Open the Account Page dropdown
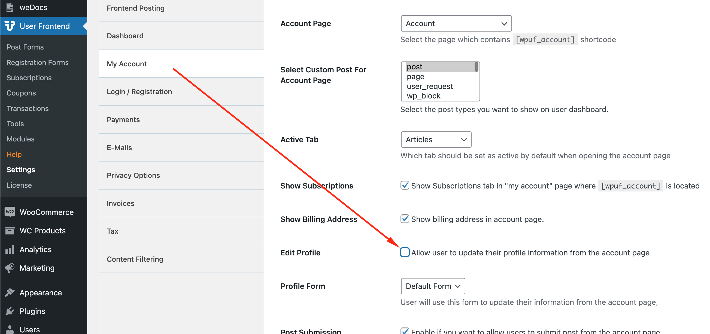This screenshot has height=334, width=710. coord(456,23)
